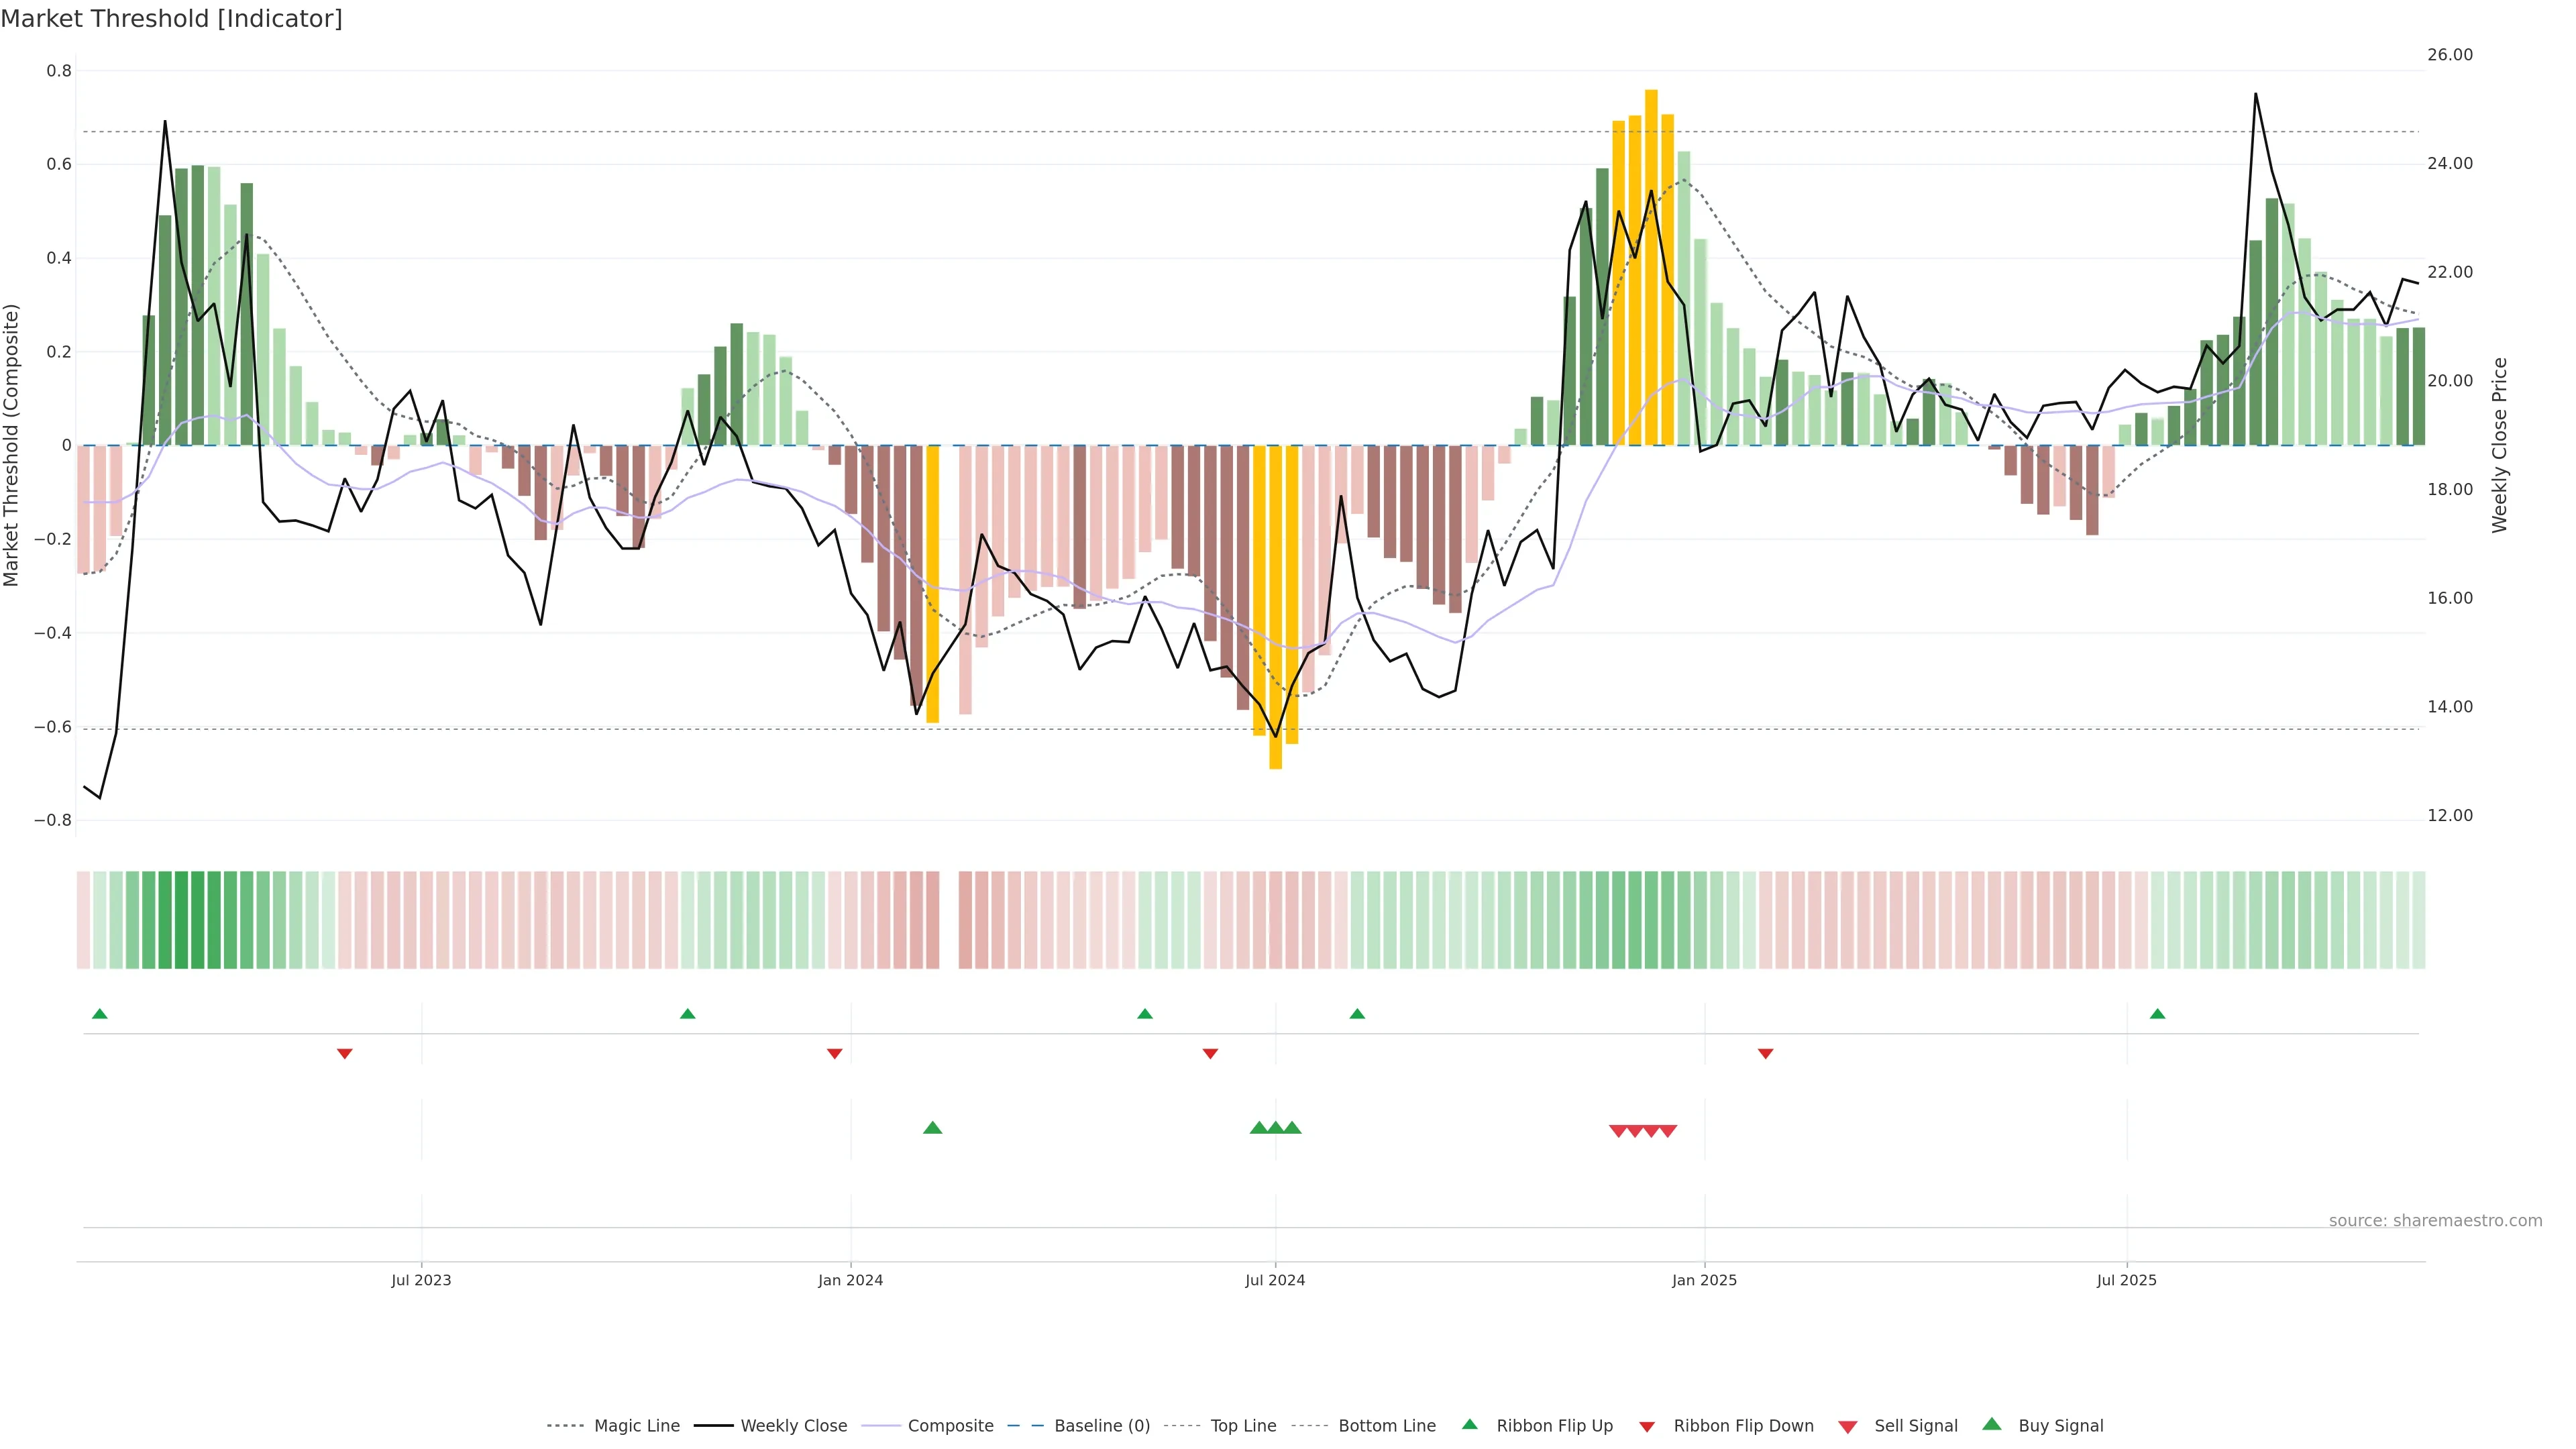
Task: Click the Buy Signal legend triangle icon
Action: pos(1992,1425)
